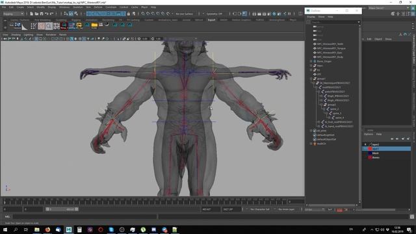
Task: Click the dark blue swatch of the Mesh layer
Action: coord(370,153)
